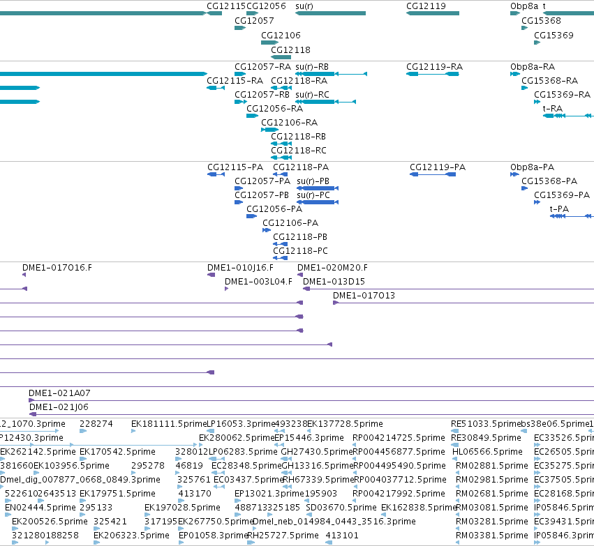The image size is (594, 546).
Task: Click protein CG15368-PA label
Action: click(x=550, y=181)
